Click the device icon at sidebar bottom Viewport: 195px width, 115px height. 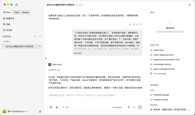pyautogui.click(x=40, y=111)
